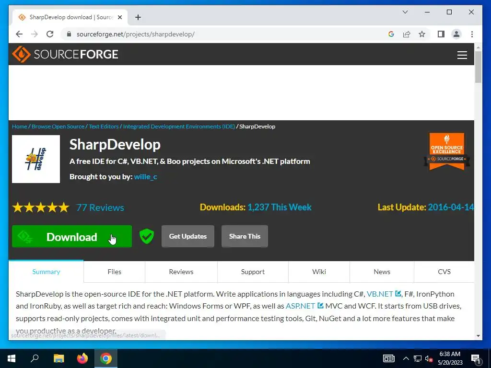Click Integrated Development Environments (IDE) breadcrumb
The width and height of the screenshot is (491, 368).
(179, 126)
